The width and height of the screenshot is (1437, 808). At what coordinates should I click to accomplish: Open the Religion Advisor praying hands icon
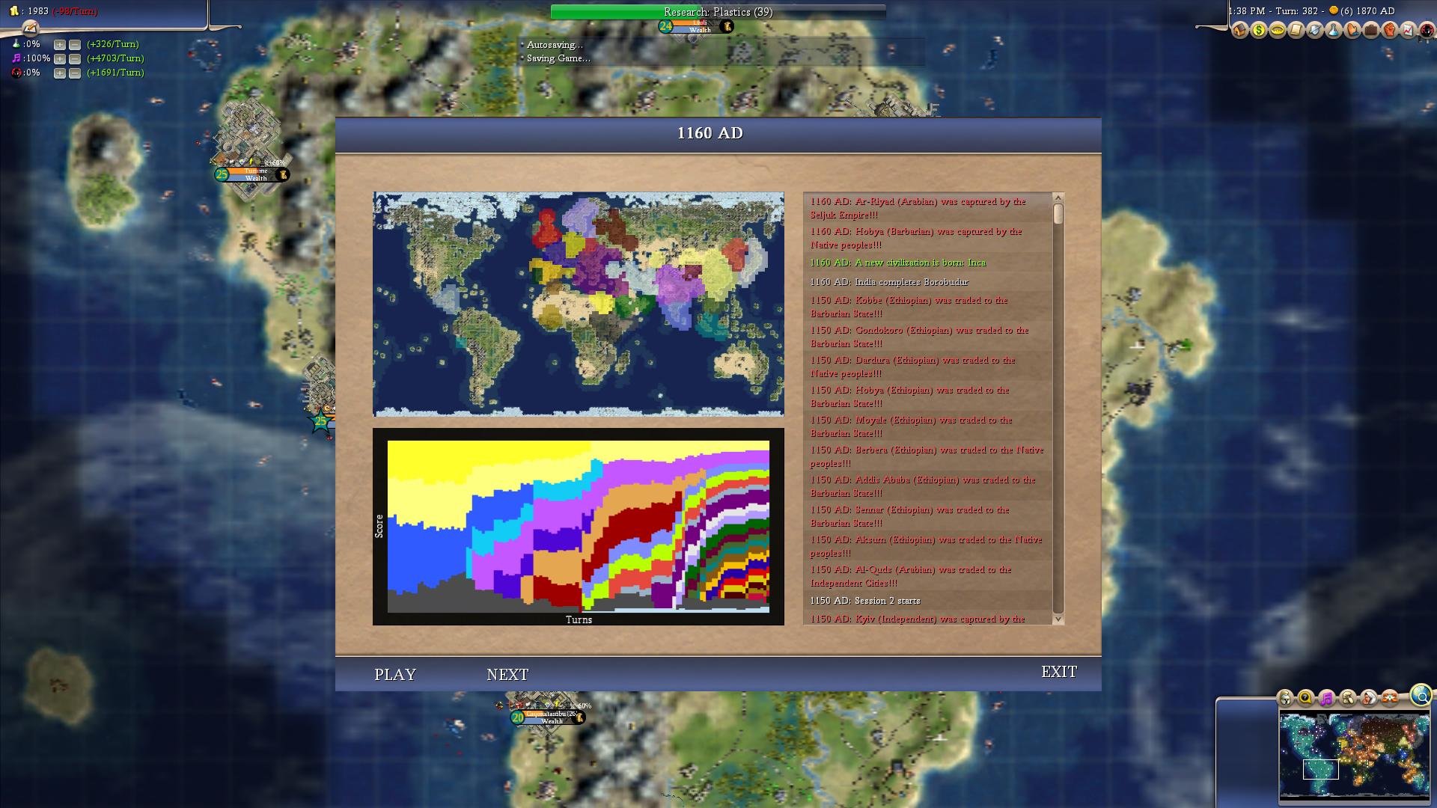1352,30
